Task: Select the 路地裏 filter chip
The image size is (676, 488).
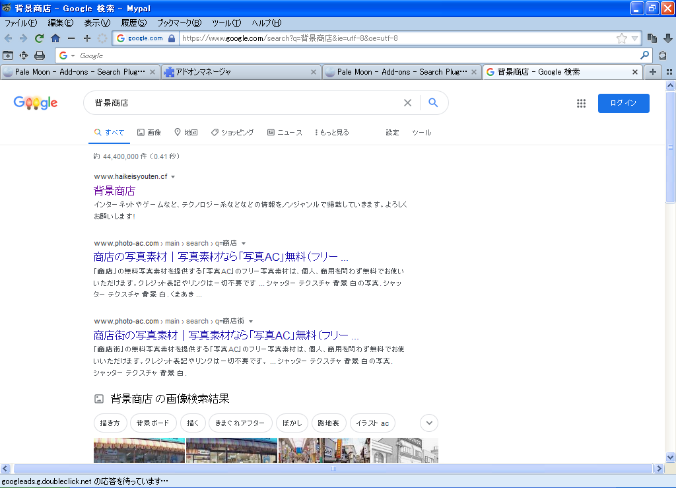Action: [329, 423]
